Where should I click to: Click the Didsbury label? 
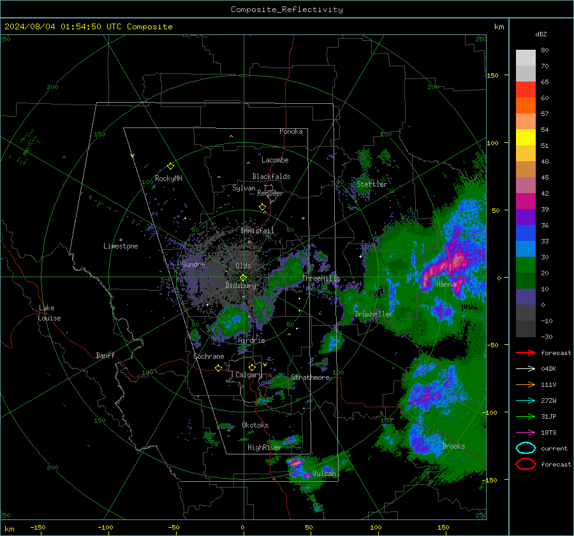pos(240,286)
